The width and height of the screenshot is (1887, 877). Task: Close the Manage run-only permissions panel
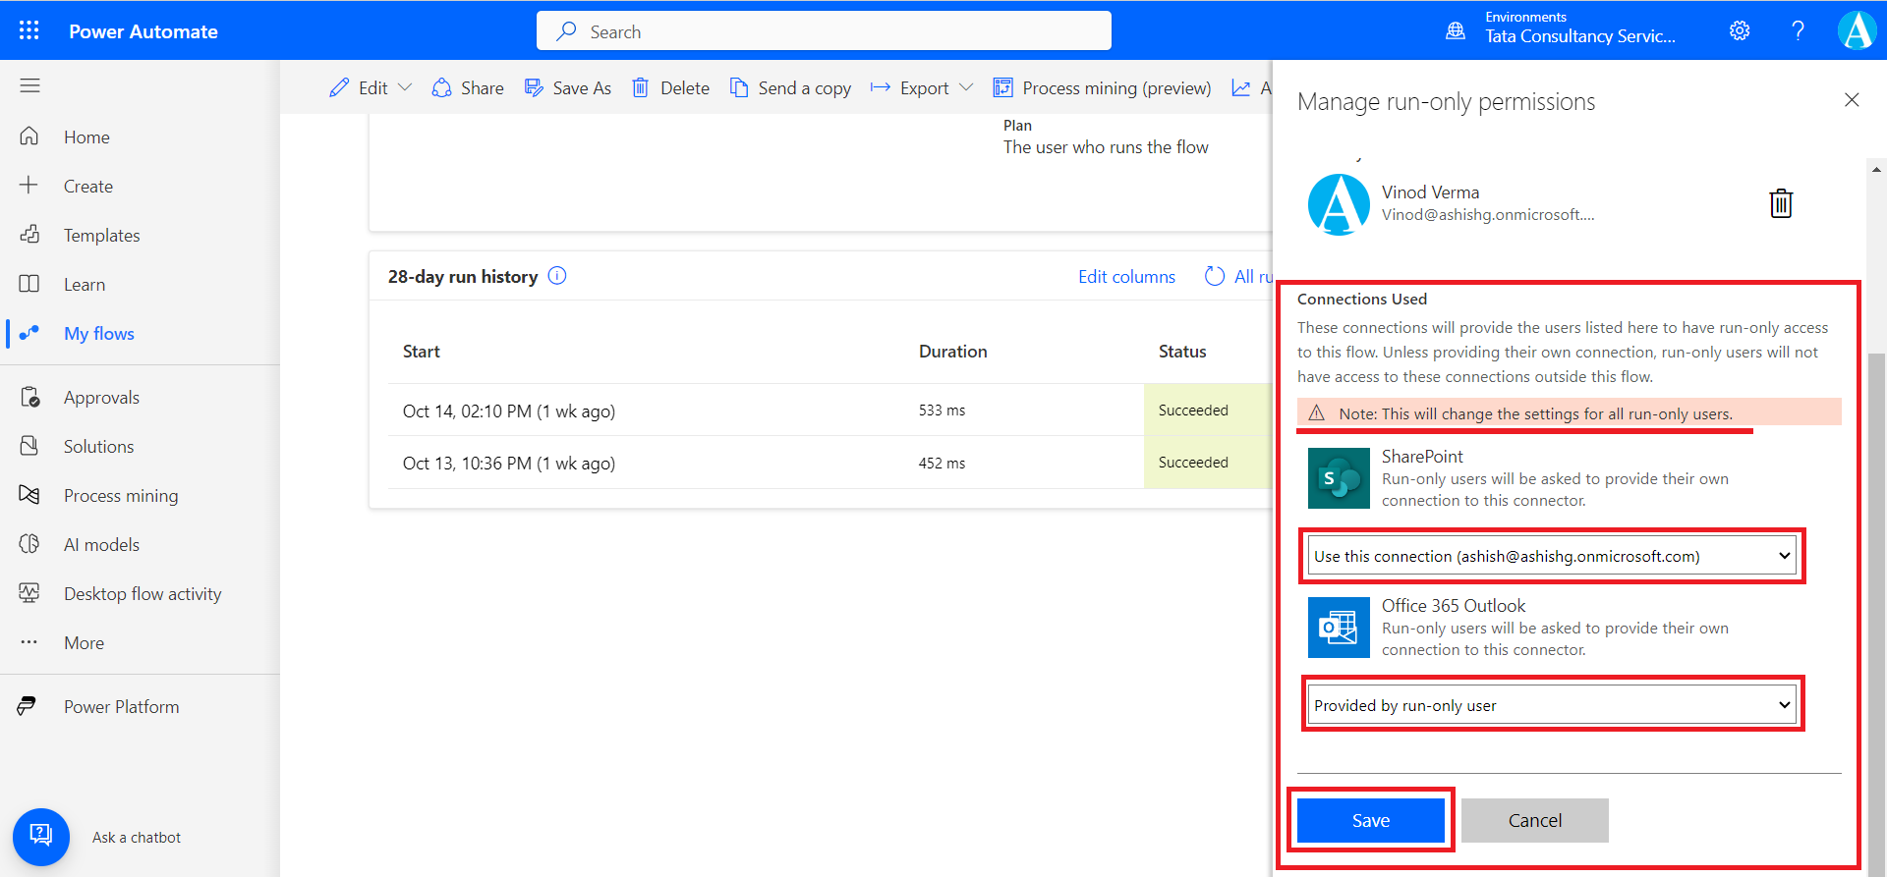click(1851, 100)
